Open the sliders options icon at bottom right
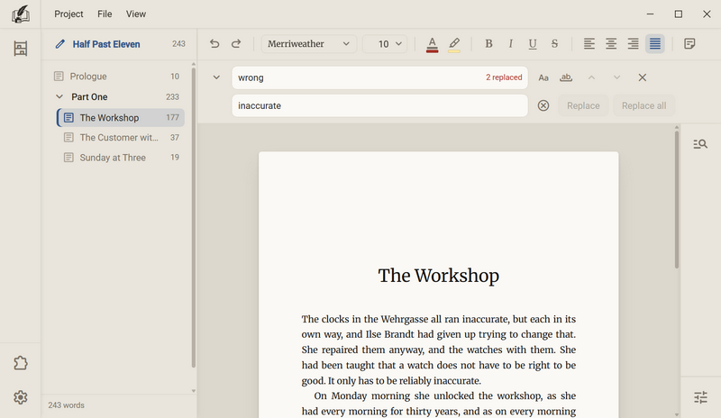Viewport: 721px width, 418px height. [x=700, y=397]
